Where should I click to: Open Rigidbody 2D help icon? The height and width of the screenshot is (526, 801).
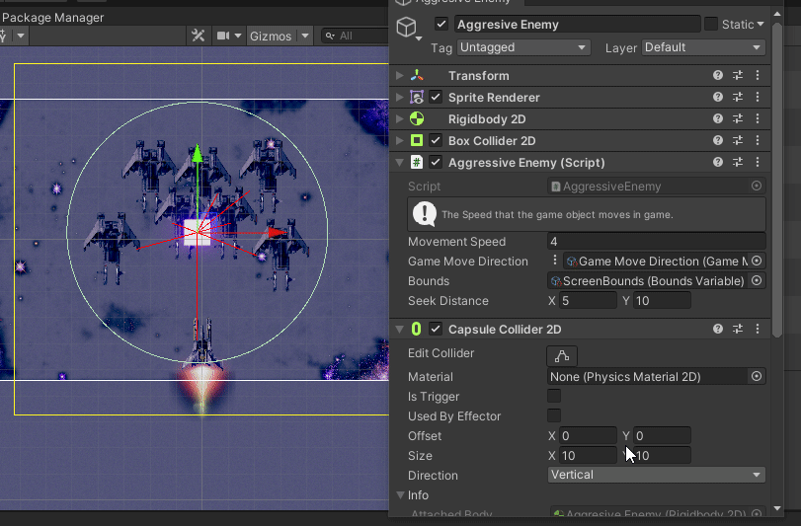point(718,118)
